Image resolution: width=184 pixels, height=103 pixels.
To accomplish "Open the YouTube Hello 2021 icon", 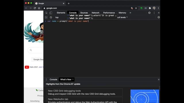I will 27,67.
